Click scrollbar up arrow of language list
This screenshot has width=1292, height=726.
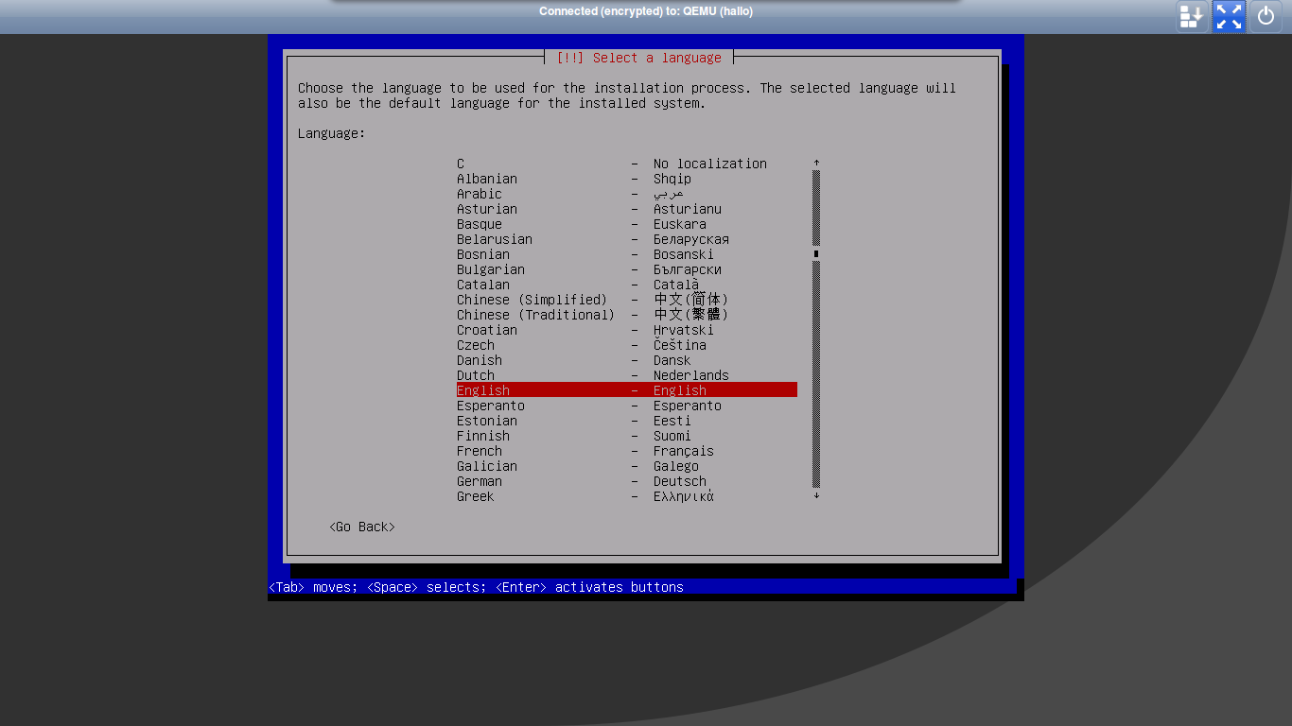pyautogui.click(x=816, y=164)
